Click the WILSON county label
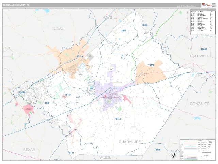The image size is (218, 164). click(x=105, y=158)
